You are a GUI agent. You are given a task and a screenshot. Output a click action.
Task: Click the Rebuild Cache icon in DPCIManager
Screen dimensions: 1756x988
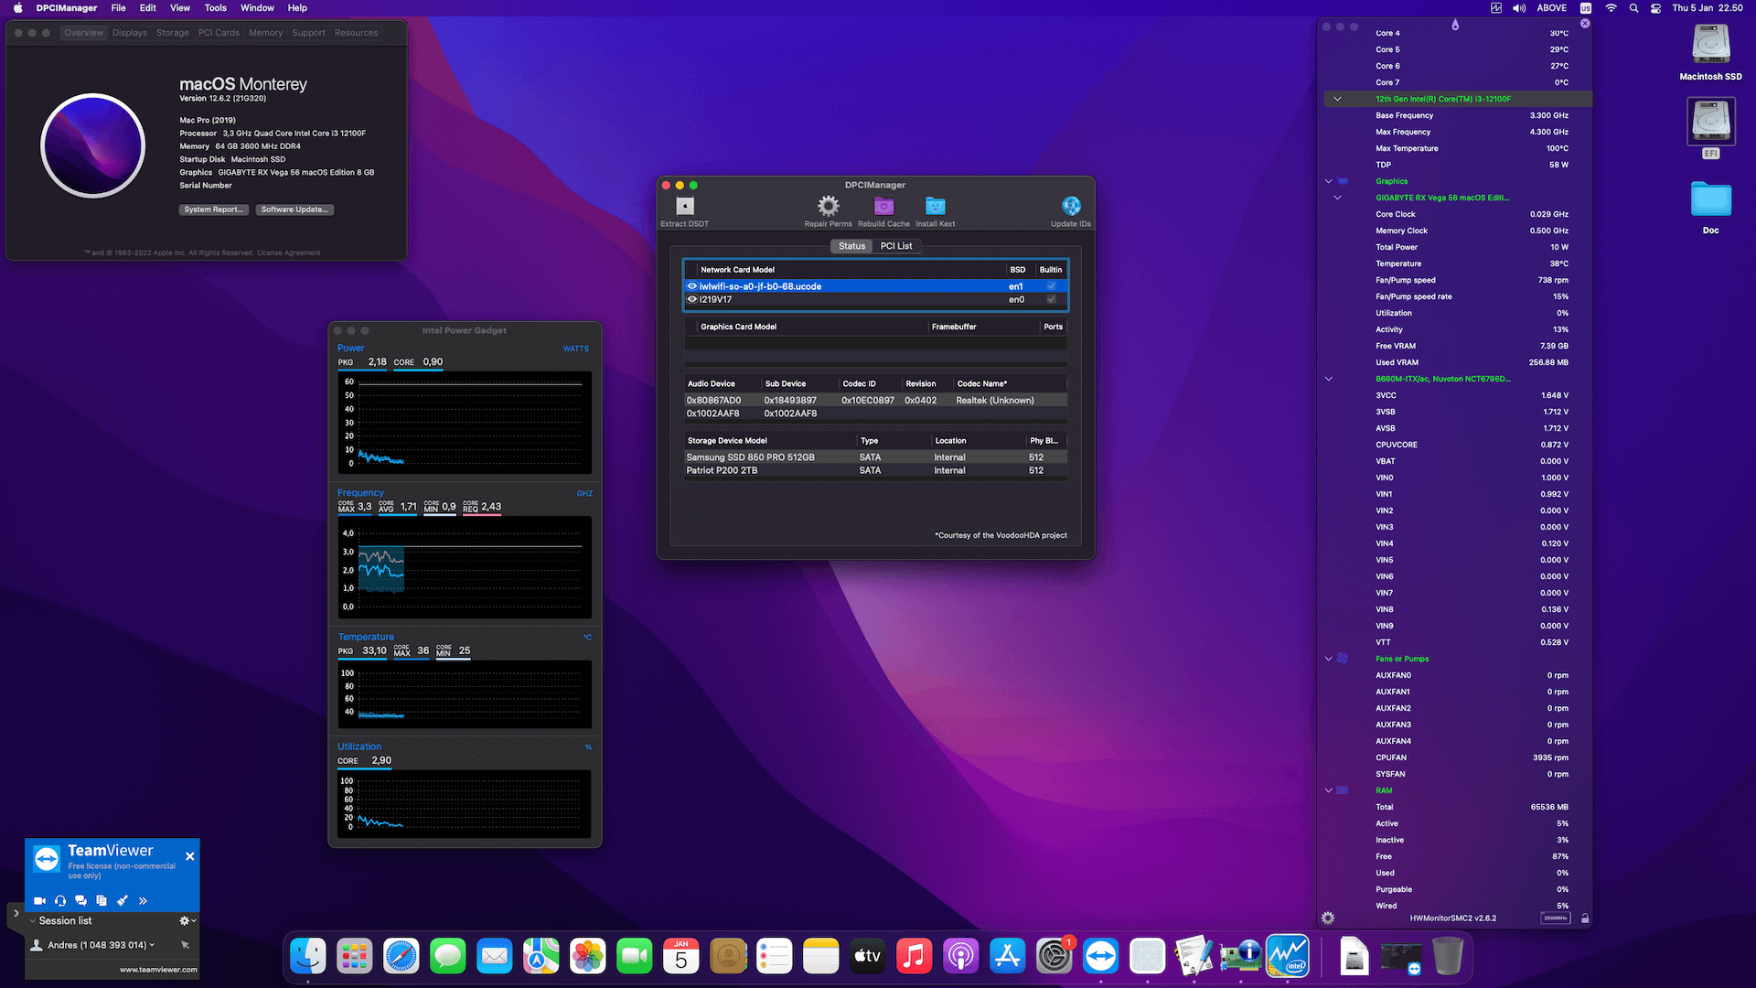[883, 207]
